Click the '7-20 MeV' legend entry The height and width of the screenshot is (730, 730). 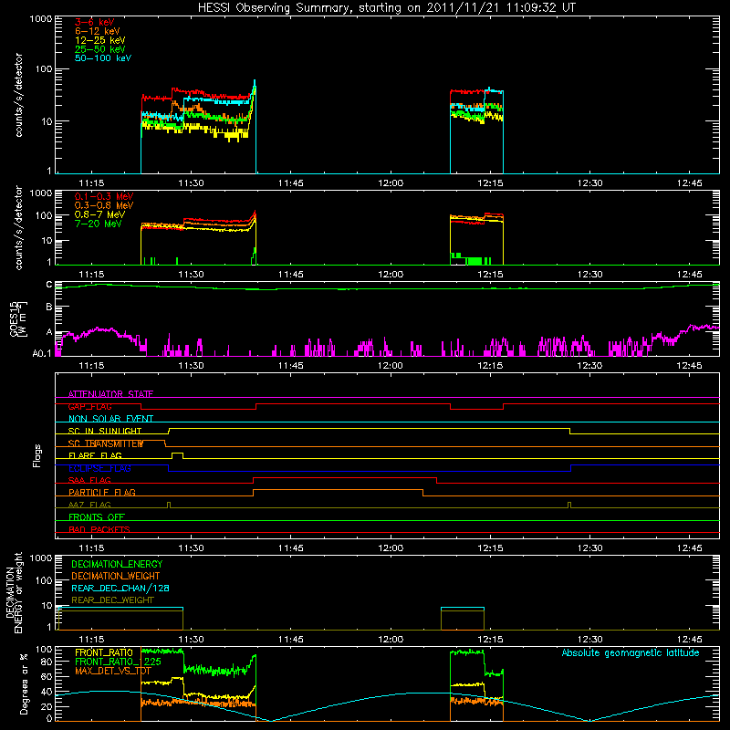point(99,224)
